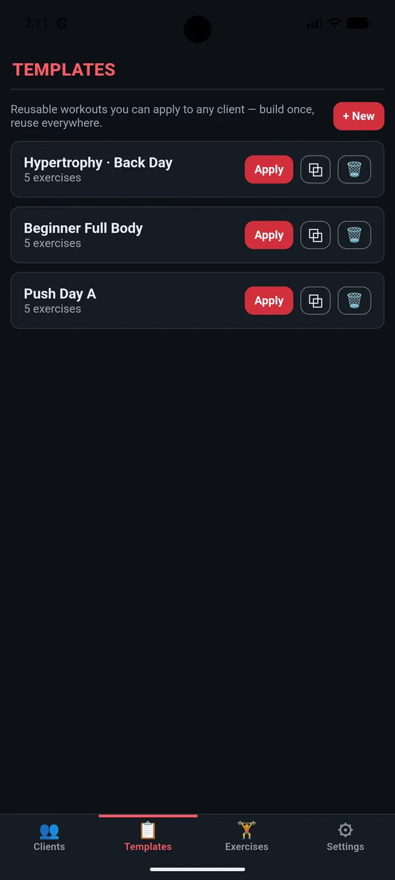Viewport: 395px width, 880px height.
Task: Switch to the Exercises tab
Action: tap(247, 837)
